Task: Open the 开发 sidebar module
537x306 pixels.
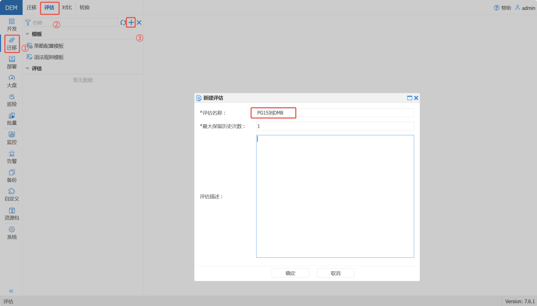Action: pos(11,25)
